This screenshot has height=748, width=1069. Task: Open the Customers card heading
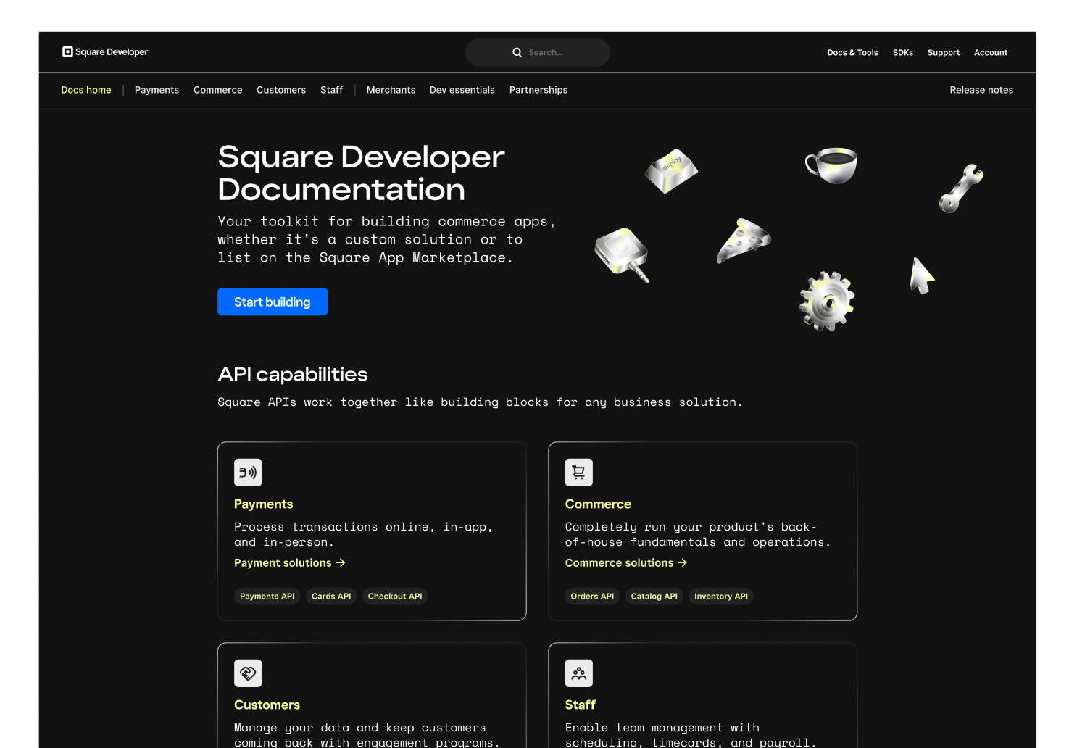(267, 705)
